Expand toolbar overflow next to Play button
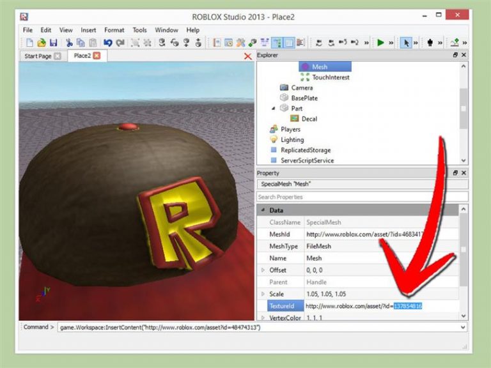Image resolution: width=491 pixels, height=368 pixels. pyautogui.click(x=391, y=43)
